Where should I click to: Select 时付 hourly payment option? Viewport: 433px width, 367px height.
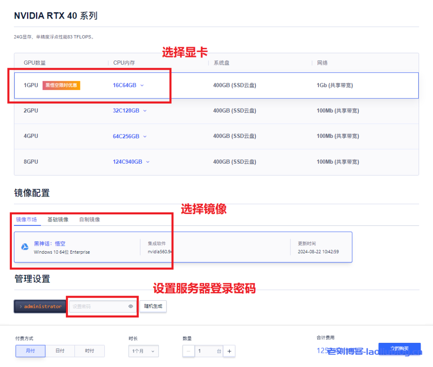(89, 351)
